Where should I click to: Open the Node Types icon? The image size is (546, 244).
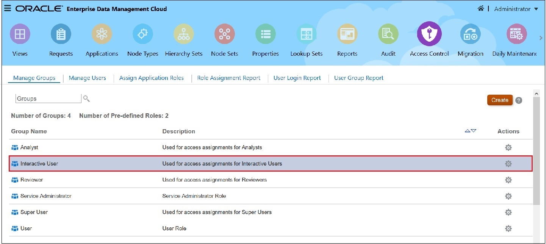coord(143,34)
